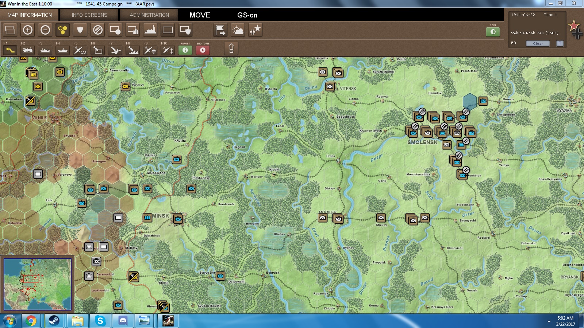Show the factory locations overlay
The height and width of the screenshot is (328, 584).
[x=150, y=30]
